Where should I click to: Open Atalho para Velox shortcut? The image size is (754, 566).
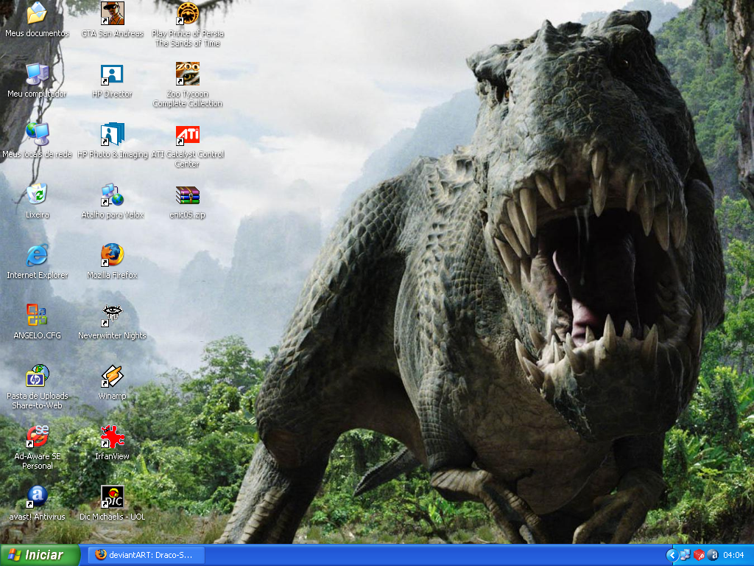pyautogui.click(x=112, y=195)
